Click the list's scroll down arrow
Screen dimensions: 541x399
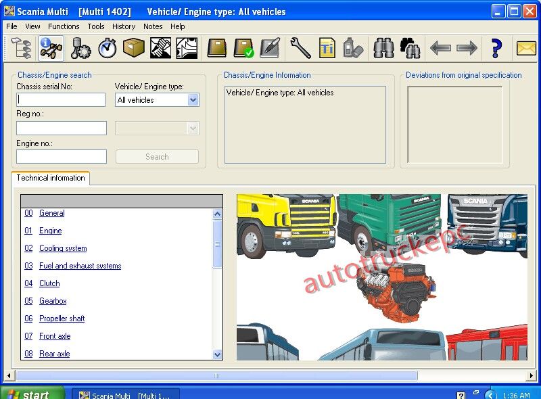coord(217,354)
